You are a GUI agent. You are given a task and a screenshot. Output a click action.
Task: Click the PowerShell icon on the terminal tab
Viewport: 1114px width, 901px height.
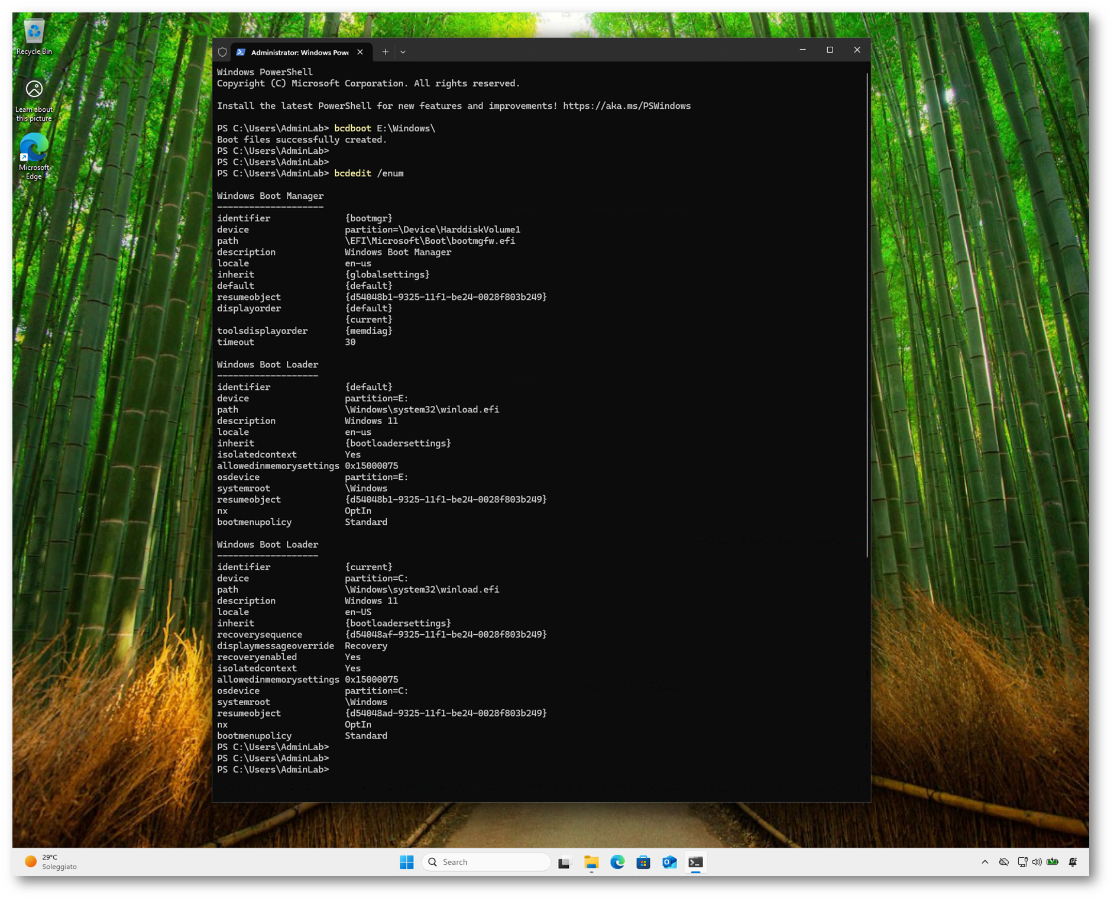[x=241, y=52]
